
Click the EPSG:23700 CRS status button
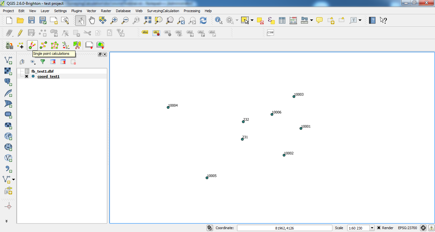click(x=408, y=228)
